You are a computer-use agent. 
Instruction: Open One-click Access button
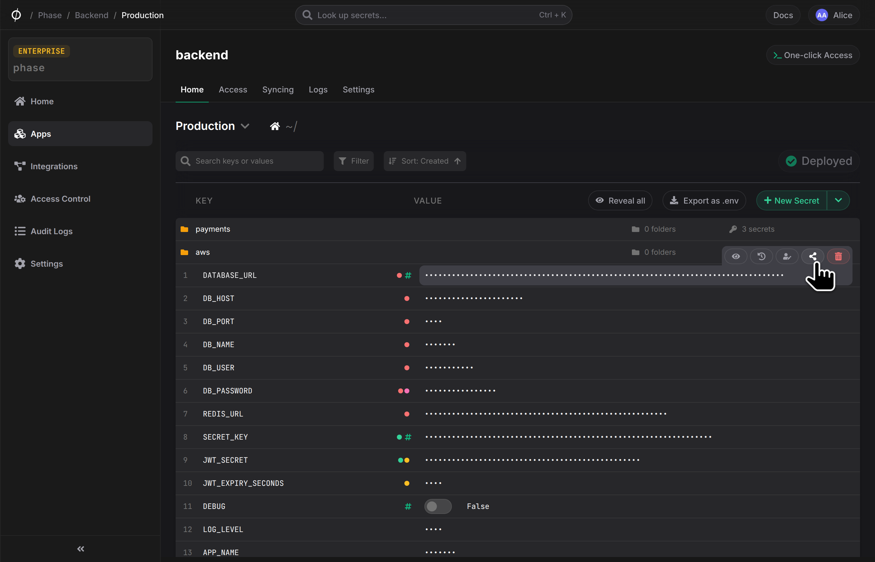813,55
